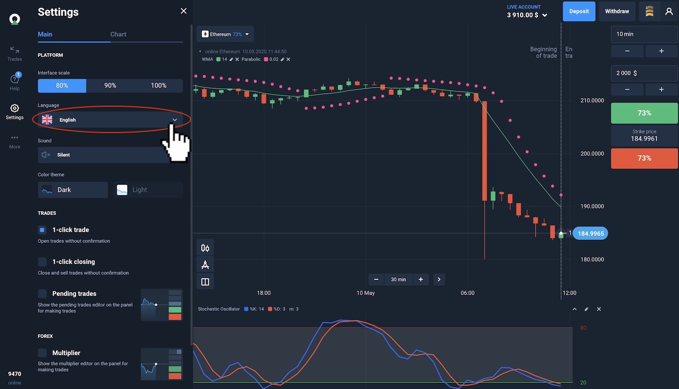Open the user profile icon

click(x=669, y=11)
